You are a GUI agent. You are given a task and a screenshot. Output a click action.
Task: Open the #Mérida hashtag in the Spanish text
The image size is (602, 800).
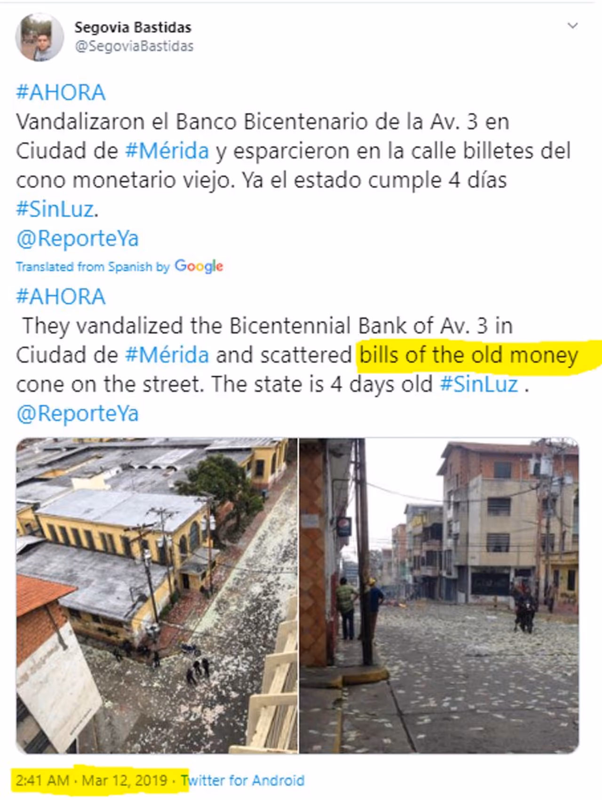coord(167,151)
